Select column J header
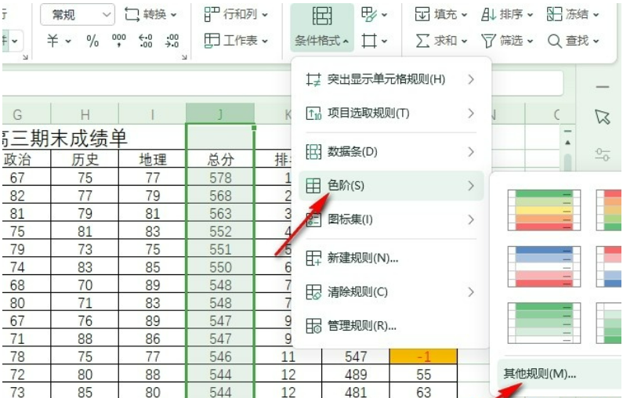Viewport: 623px width, 398px height. point(220,114)
